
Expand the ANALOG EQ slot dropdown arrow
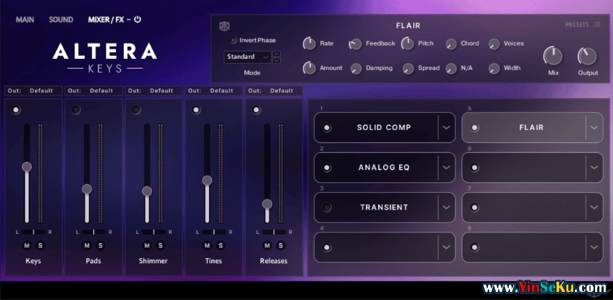[x=446, y=167]
